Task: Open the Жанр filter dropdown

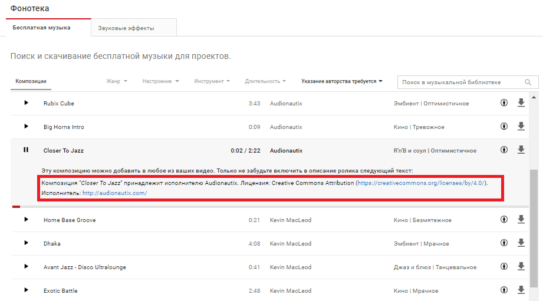Action: (x=117, y=81)
